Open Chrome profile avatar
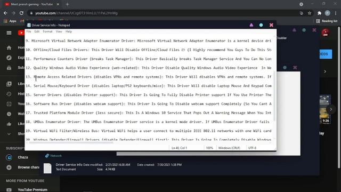341x192 pixels. (x=328, y=13)
